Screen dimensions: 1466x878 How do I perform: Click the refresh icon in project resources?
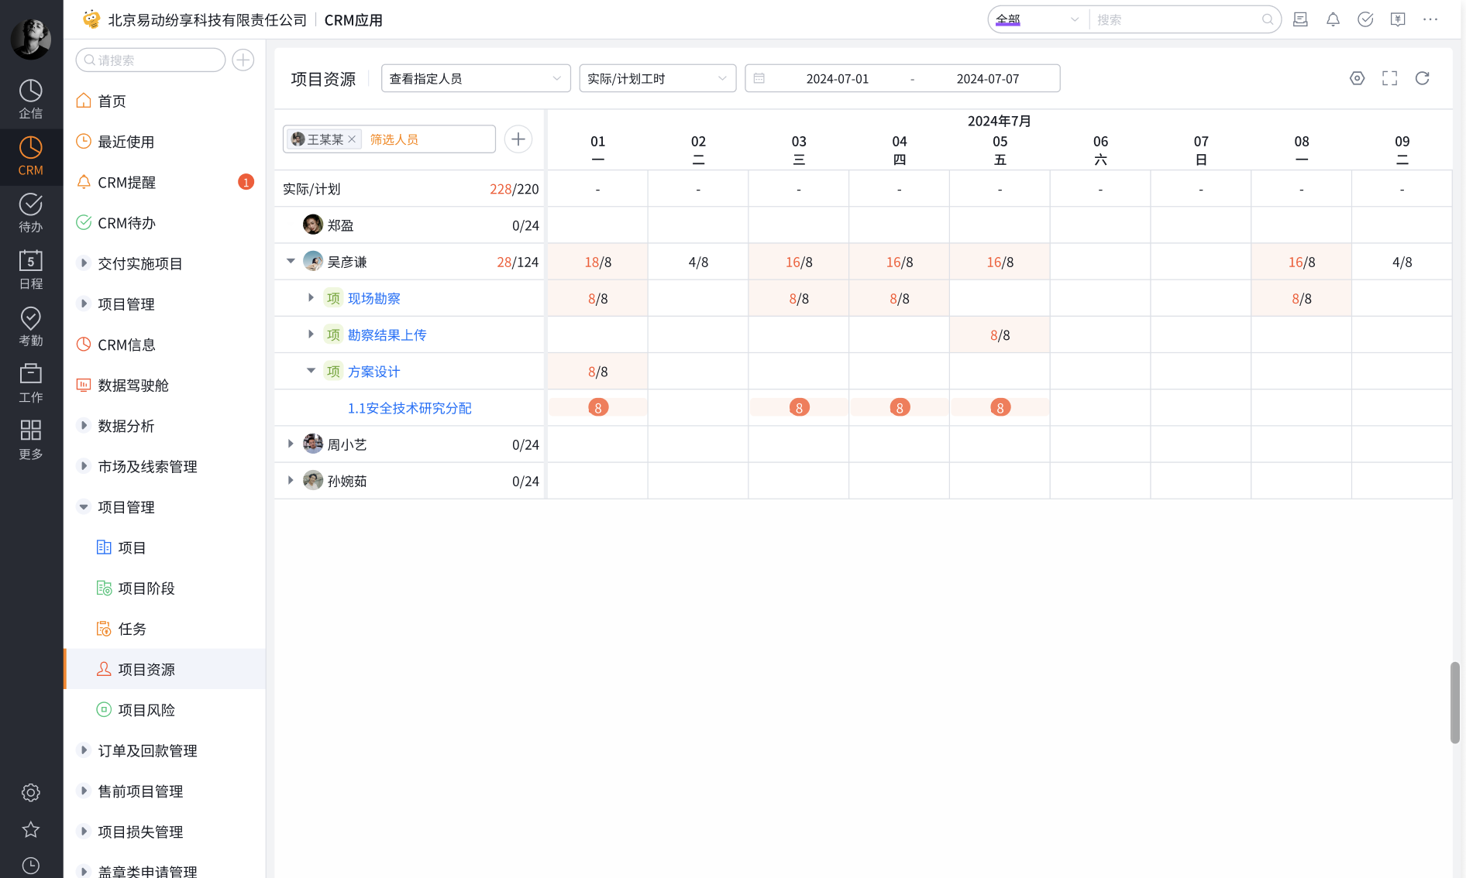pos(1422,78)
